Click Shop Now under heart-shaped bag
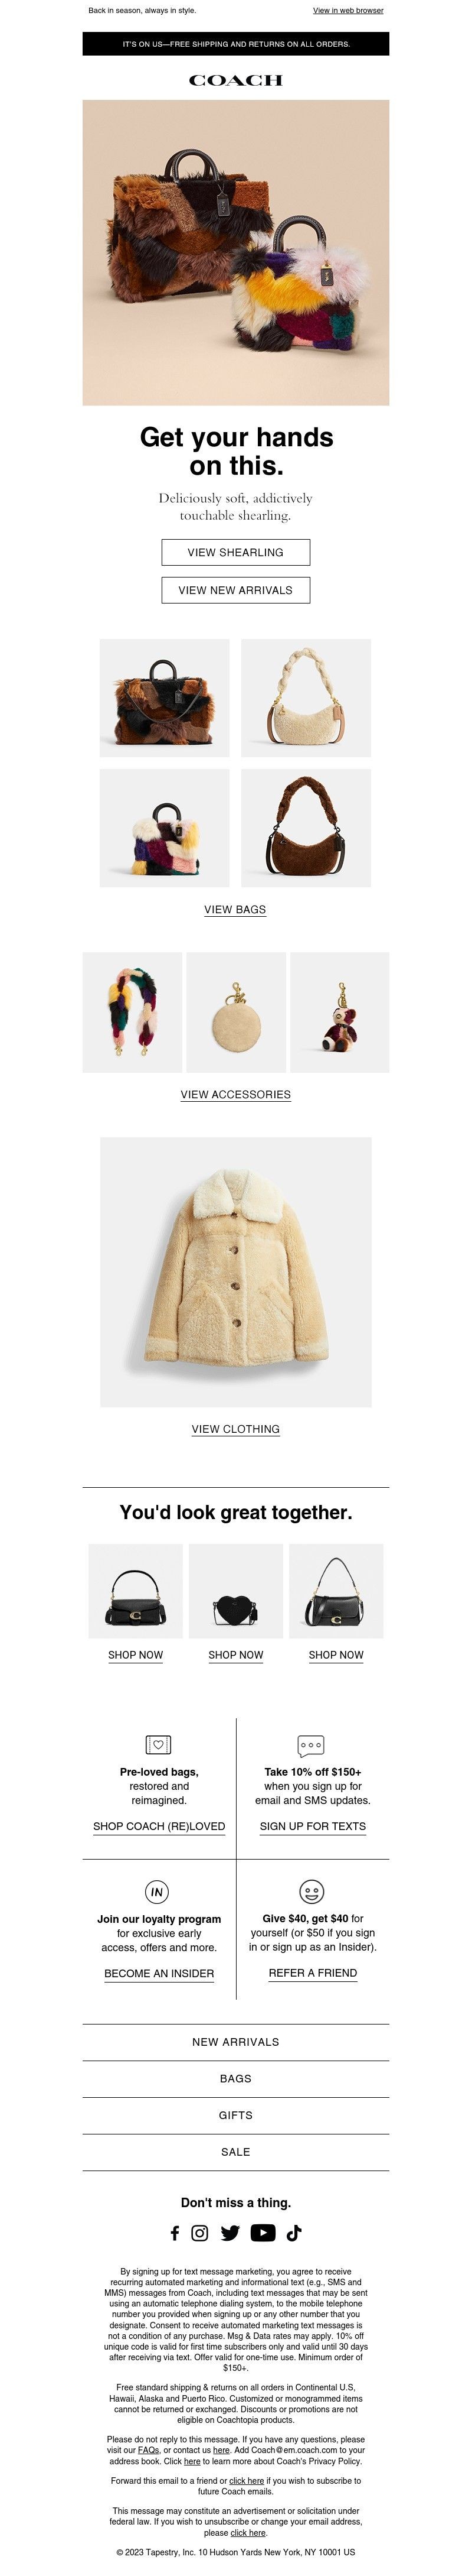Viewport: 472px width, 2576px height. (235, 1655)
